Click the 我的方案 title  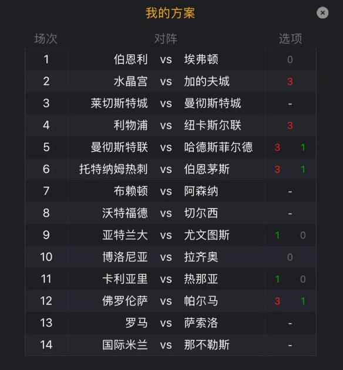click(x=170, y=13)
